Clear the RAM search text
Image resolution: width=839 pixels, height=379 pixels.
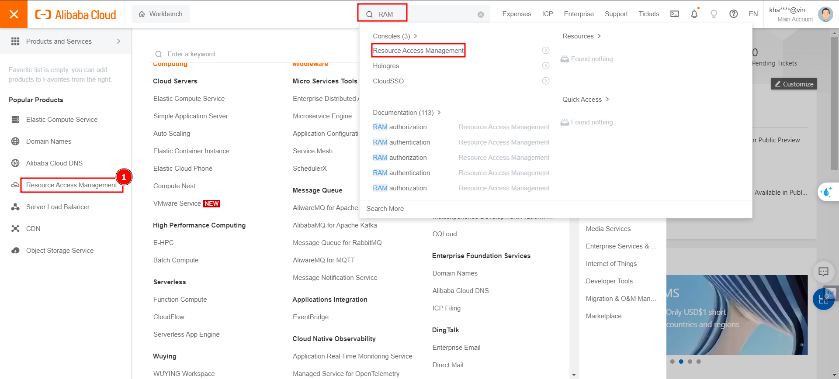481,14
